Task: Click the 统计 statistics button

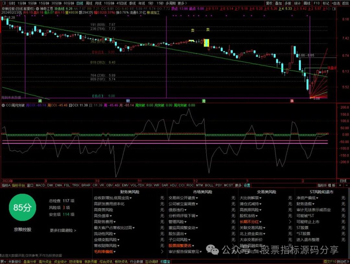Action: coord(297,3)
